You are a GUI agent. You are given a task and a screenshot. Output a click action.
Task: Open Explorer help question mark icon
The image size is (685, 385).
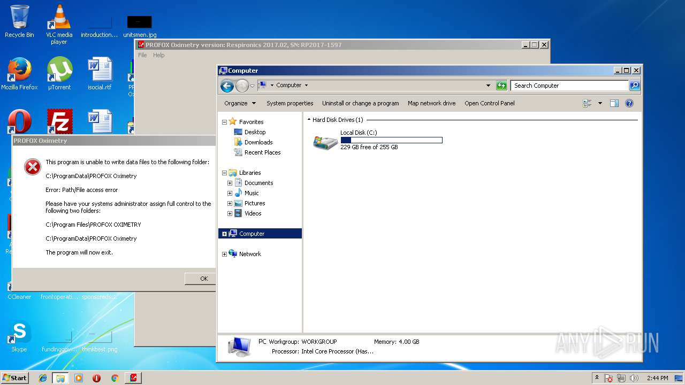click(629, 103)
